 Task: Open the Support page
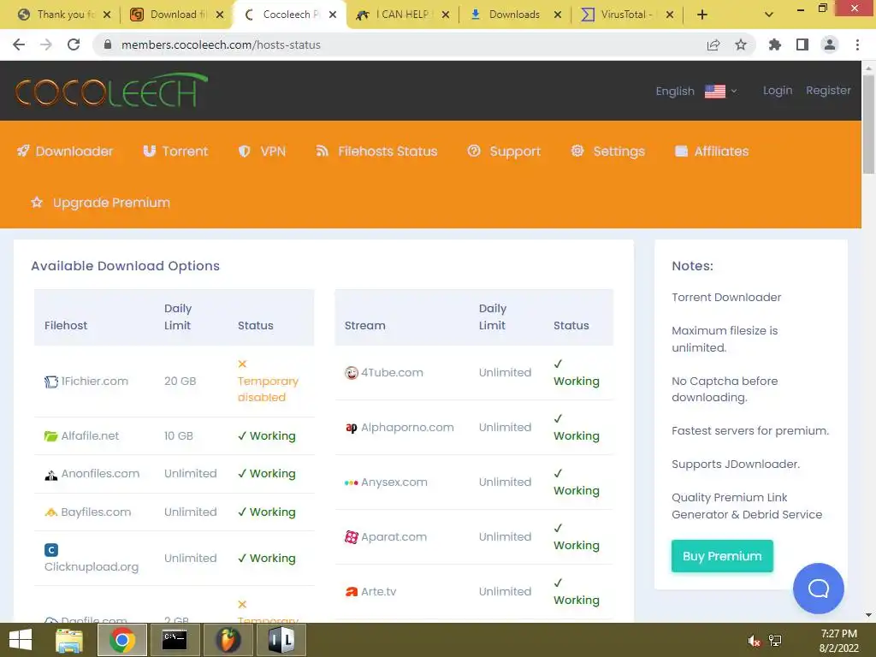(504, 151)
